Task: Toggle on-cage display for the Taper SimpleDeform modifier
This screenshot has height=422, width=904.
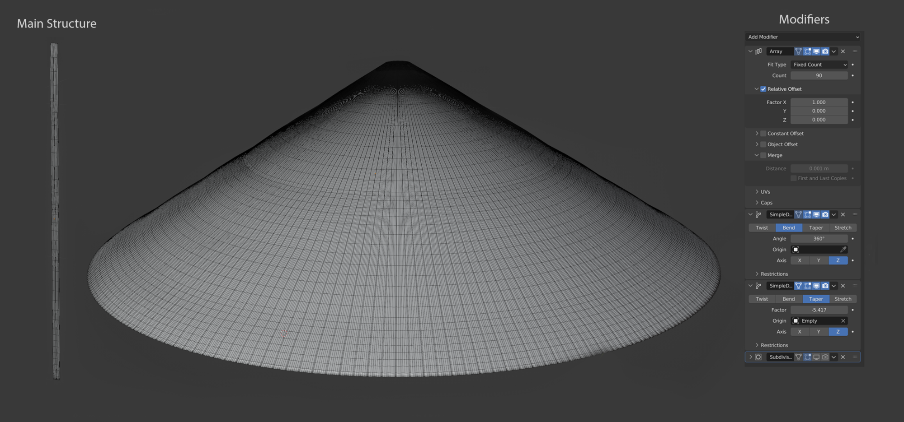Action: click(799, 286)
